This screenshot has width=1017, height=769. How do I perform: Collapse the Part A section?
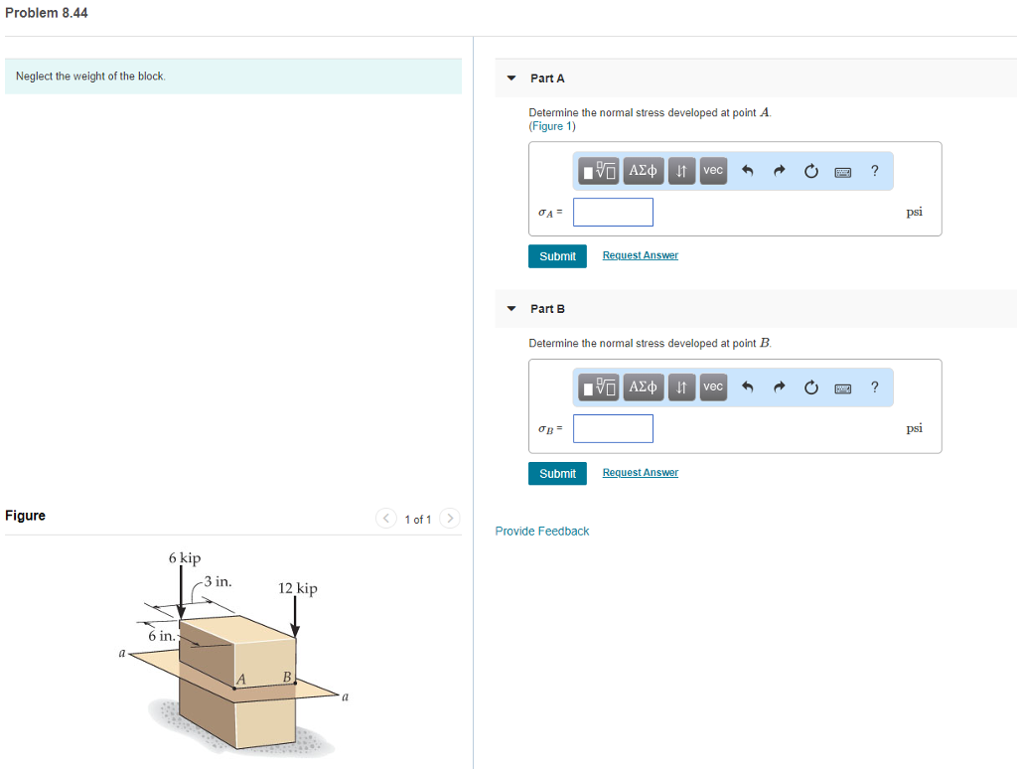point(509,77)
